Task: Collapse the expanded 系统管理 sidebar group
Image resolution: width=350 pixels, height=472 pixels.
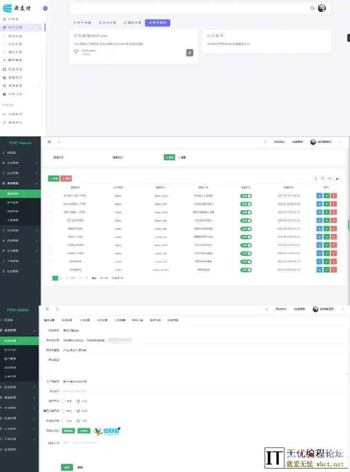Action: click(x=19, y=330)
